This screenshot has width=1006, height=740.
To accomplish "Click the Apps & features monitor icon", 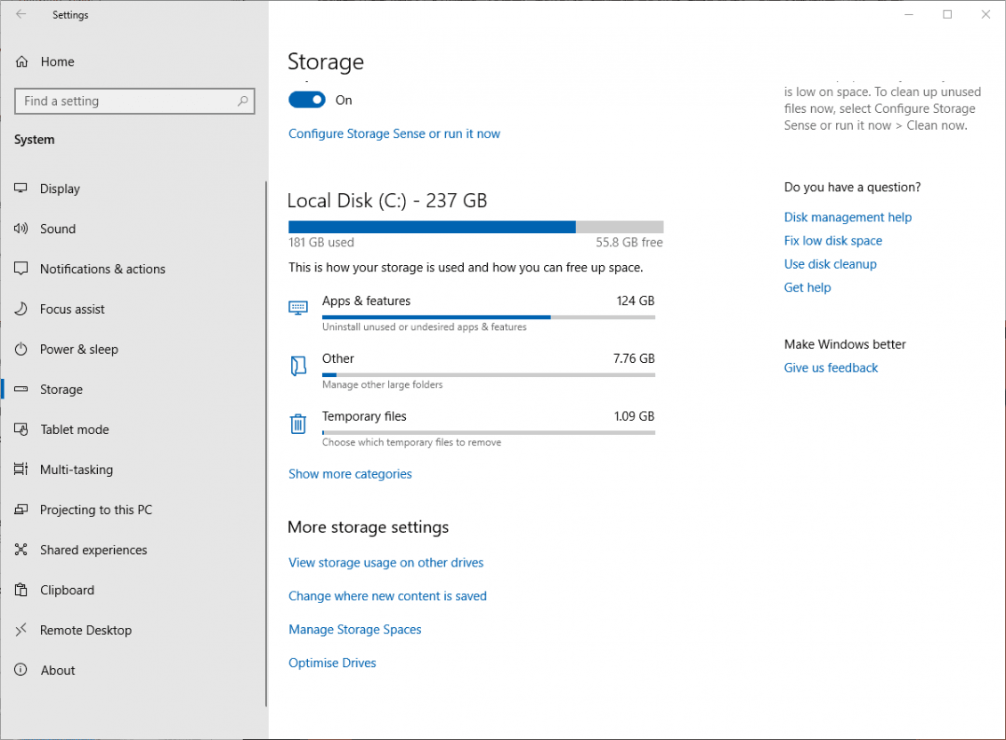I will coord(297,307).
